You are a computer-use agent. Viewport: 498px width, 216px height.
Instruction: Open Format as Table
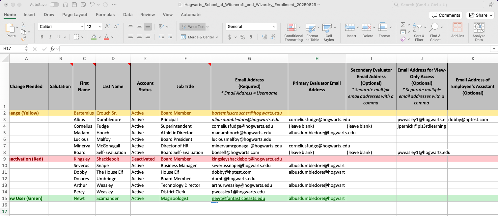pos(312,32)
